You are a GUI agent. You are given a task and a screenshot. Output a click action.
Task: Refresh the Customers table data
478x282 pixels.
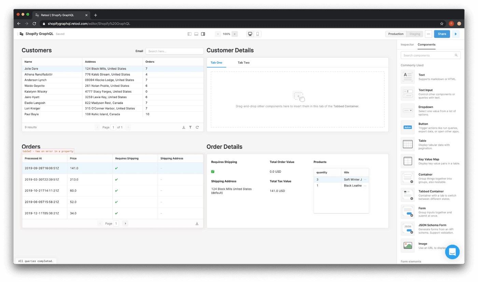coord(197,127)
